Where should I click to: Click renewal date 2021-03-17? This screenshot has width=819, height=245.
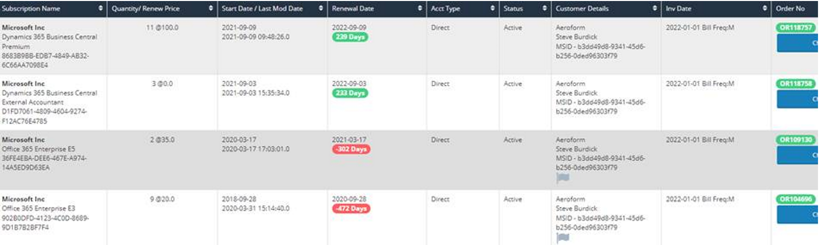tap(349, 140)
